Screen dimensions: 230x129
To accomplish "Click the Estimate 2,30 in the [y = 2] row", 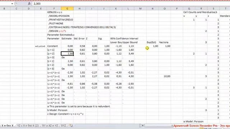I will coord(67,53).
